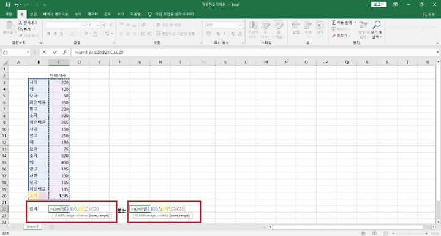Cancel the formula entry with X icon
The width and height of the screenshot is (441, 236).
[x=44, y=52]
